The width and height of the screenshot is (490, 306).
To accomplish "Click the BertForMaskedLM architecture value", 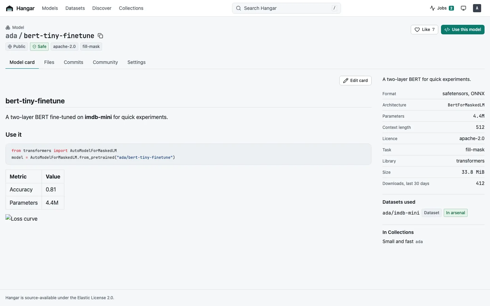I will point(466,105).
